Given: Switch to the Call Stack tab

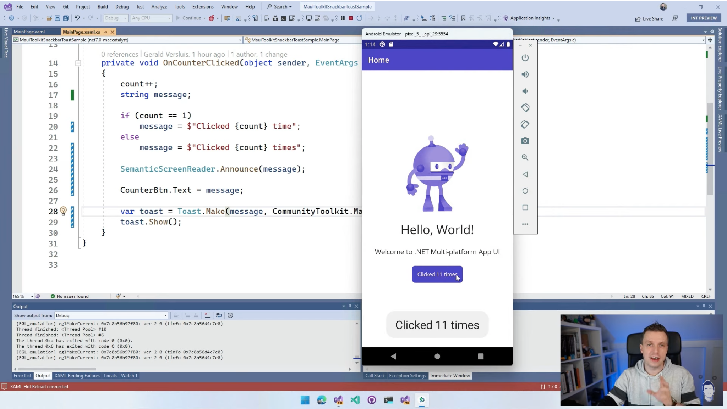Looking at the screenshot, I should coord(375,376).
